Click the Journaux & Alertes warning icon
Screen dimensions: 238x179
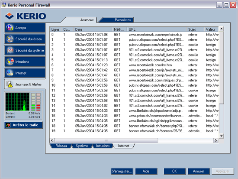pyautogui.click(x=10, y=84)
